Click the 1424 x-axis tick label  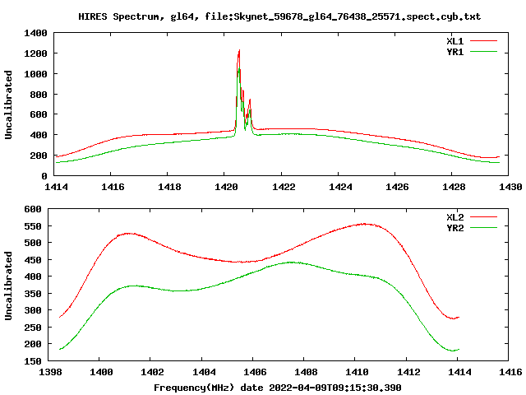click(340, 187)
